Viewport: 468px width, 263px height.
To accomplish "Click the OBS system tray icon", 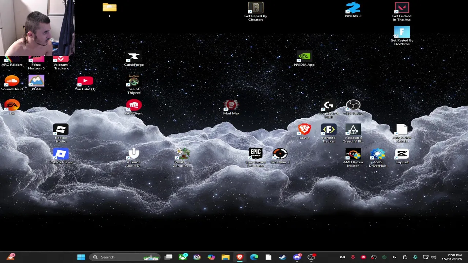I will coord(374,257).
